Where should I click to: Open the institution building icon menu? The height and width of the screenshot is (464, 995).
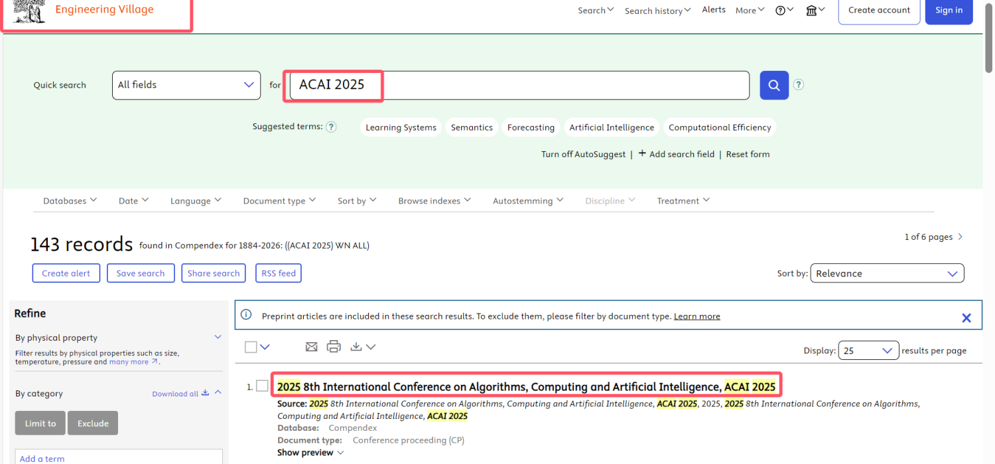(815, 10)
